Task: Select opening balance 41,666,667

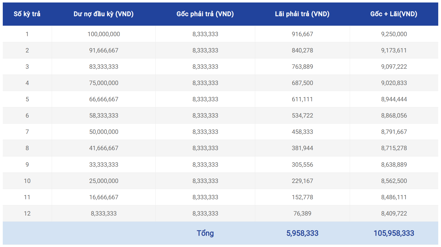Action: click(104, 148)
